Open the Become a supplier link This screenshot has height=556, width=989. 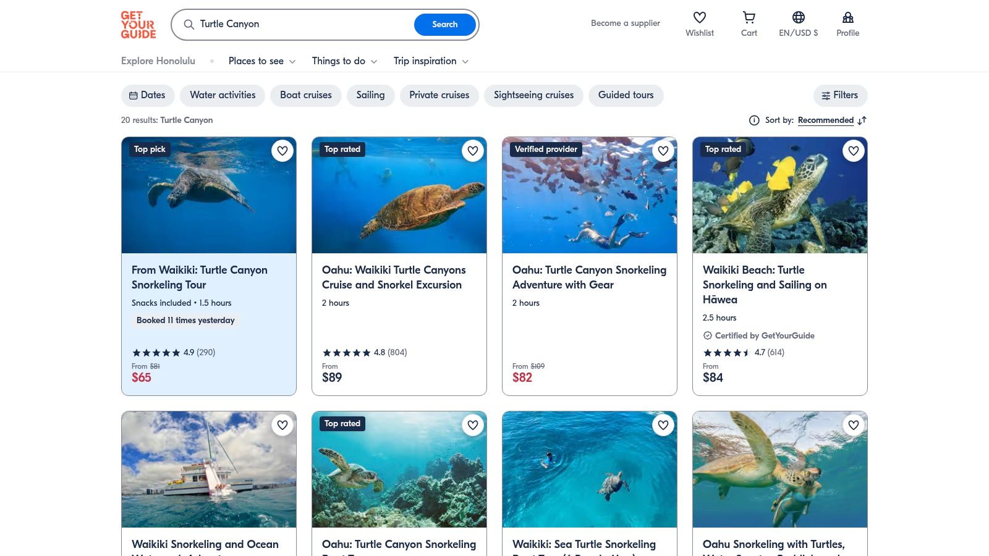[x=625, y=23]
